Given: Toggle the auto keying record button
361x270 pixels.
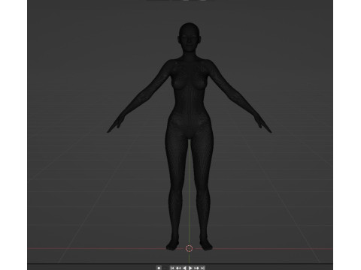Looking at the screenshot, I should click(x=159, y=268).
